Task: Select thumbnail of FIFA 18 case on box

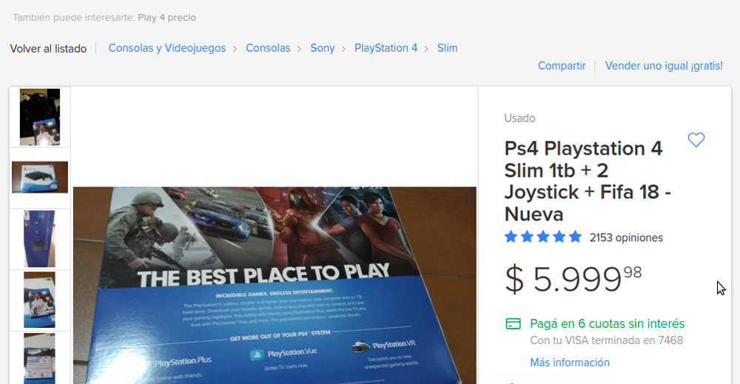Action: tap(40, 300)
